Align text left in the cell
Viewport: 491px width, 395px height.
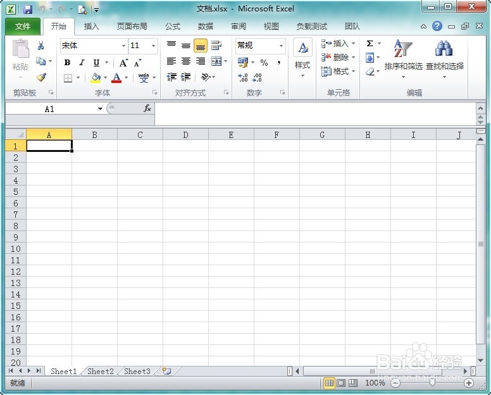[x=171, y=61]
